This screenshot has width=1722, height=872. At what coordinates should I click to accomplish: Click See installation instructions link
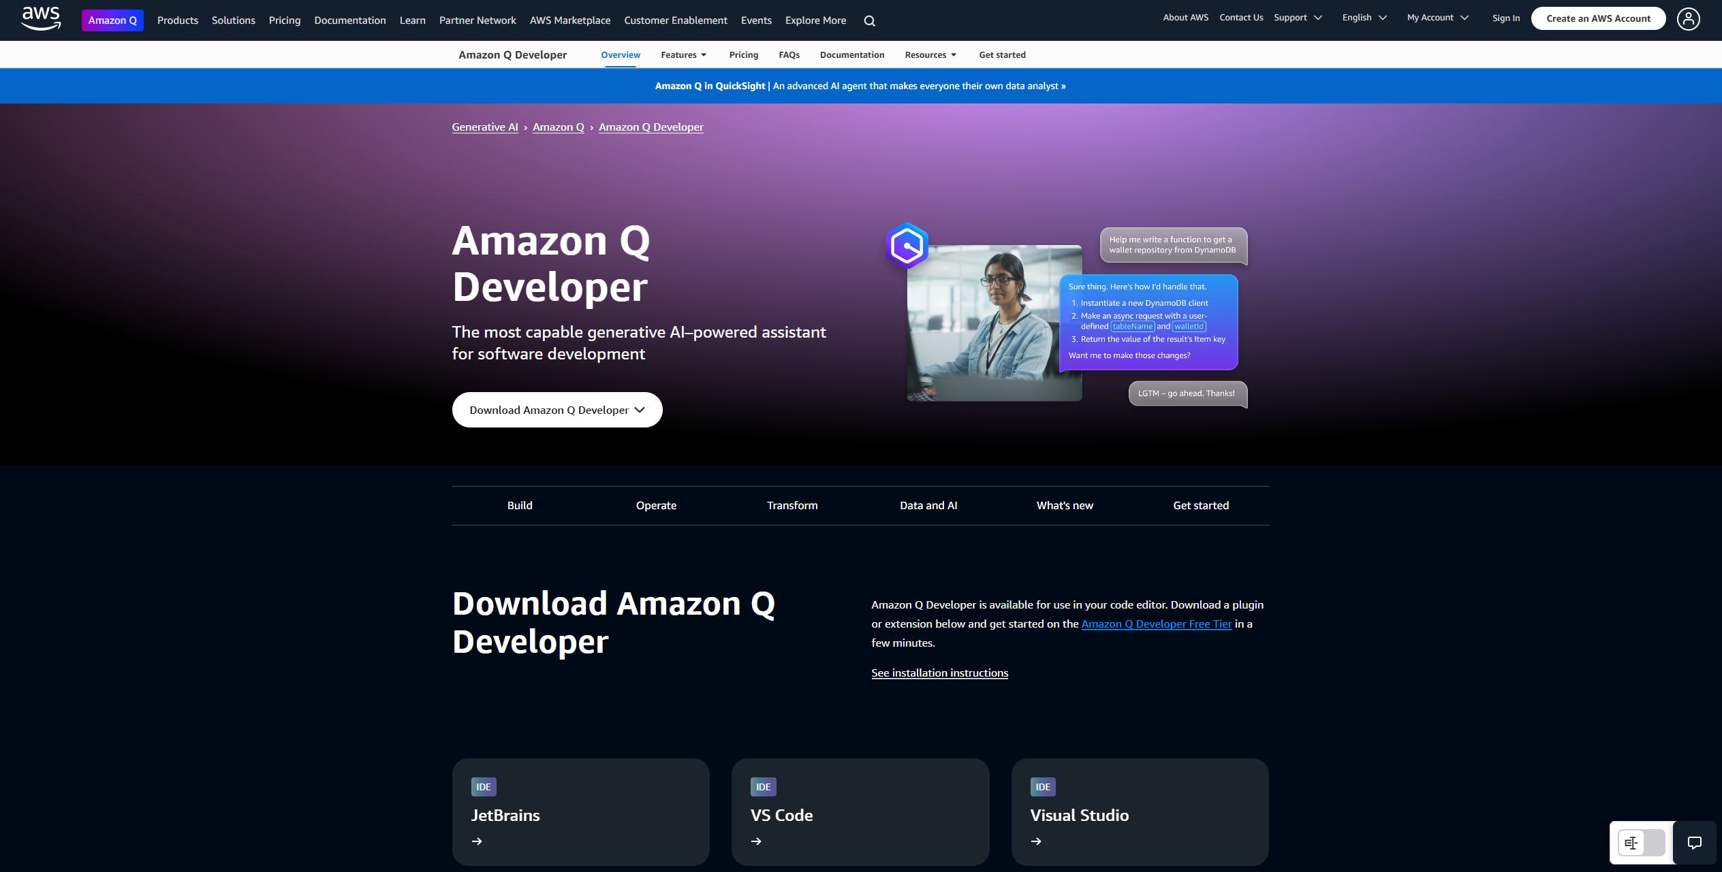pyautogui.click(x=939, y=673)
